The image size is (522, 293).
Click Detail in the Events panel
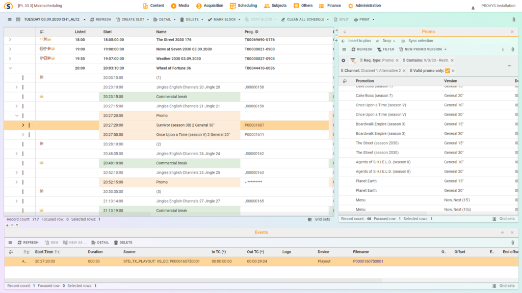click(x=100, y=243)
